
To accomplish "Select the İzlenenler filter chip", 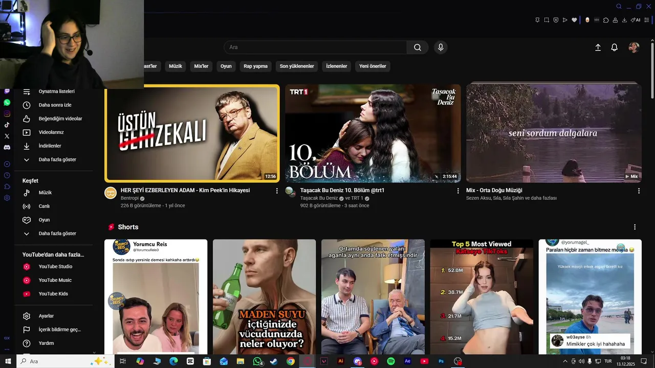I will point(337,66).
